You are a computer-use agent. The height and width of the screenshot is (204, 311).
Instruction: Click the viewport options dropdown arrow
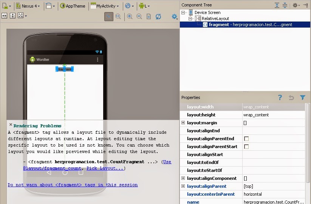point(26,16)
